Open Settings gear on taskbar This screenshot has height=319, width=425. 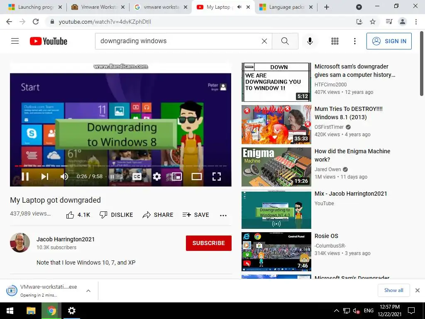tap(71, 311)
